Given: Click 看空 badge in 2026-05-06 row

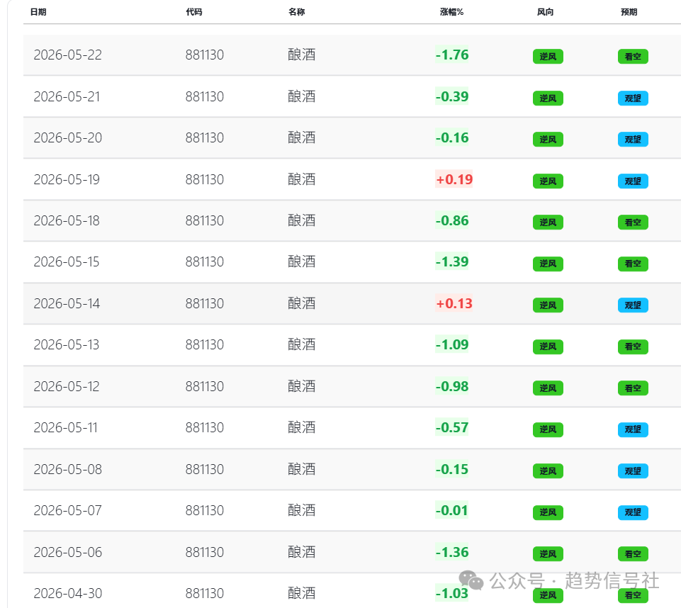Looking at the screenshot, I should (x=633, y=554).
